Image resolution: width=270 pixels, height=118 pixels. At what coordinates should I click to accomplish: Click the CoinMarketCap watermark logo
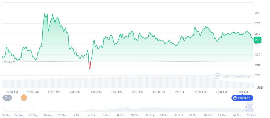[232, 76]
